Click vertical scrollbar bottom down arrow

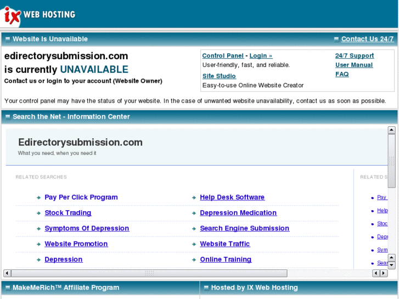(x=391, y=266)
